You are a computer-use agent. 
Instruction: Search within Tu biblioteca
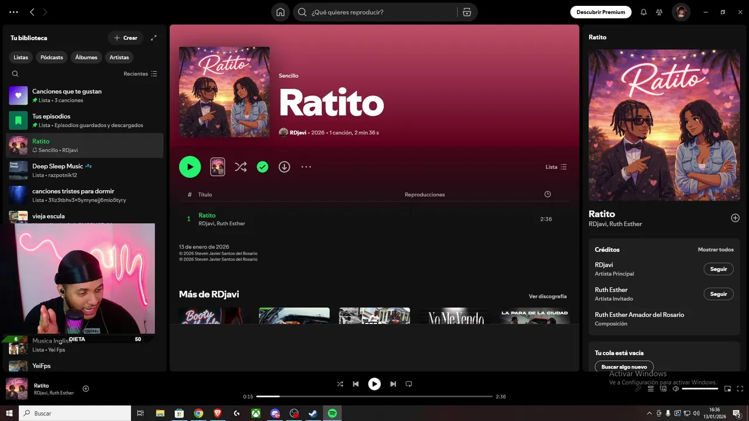pyautogui.click(x=15, y=74)
